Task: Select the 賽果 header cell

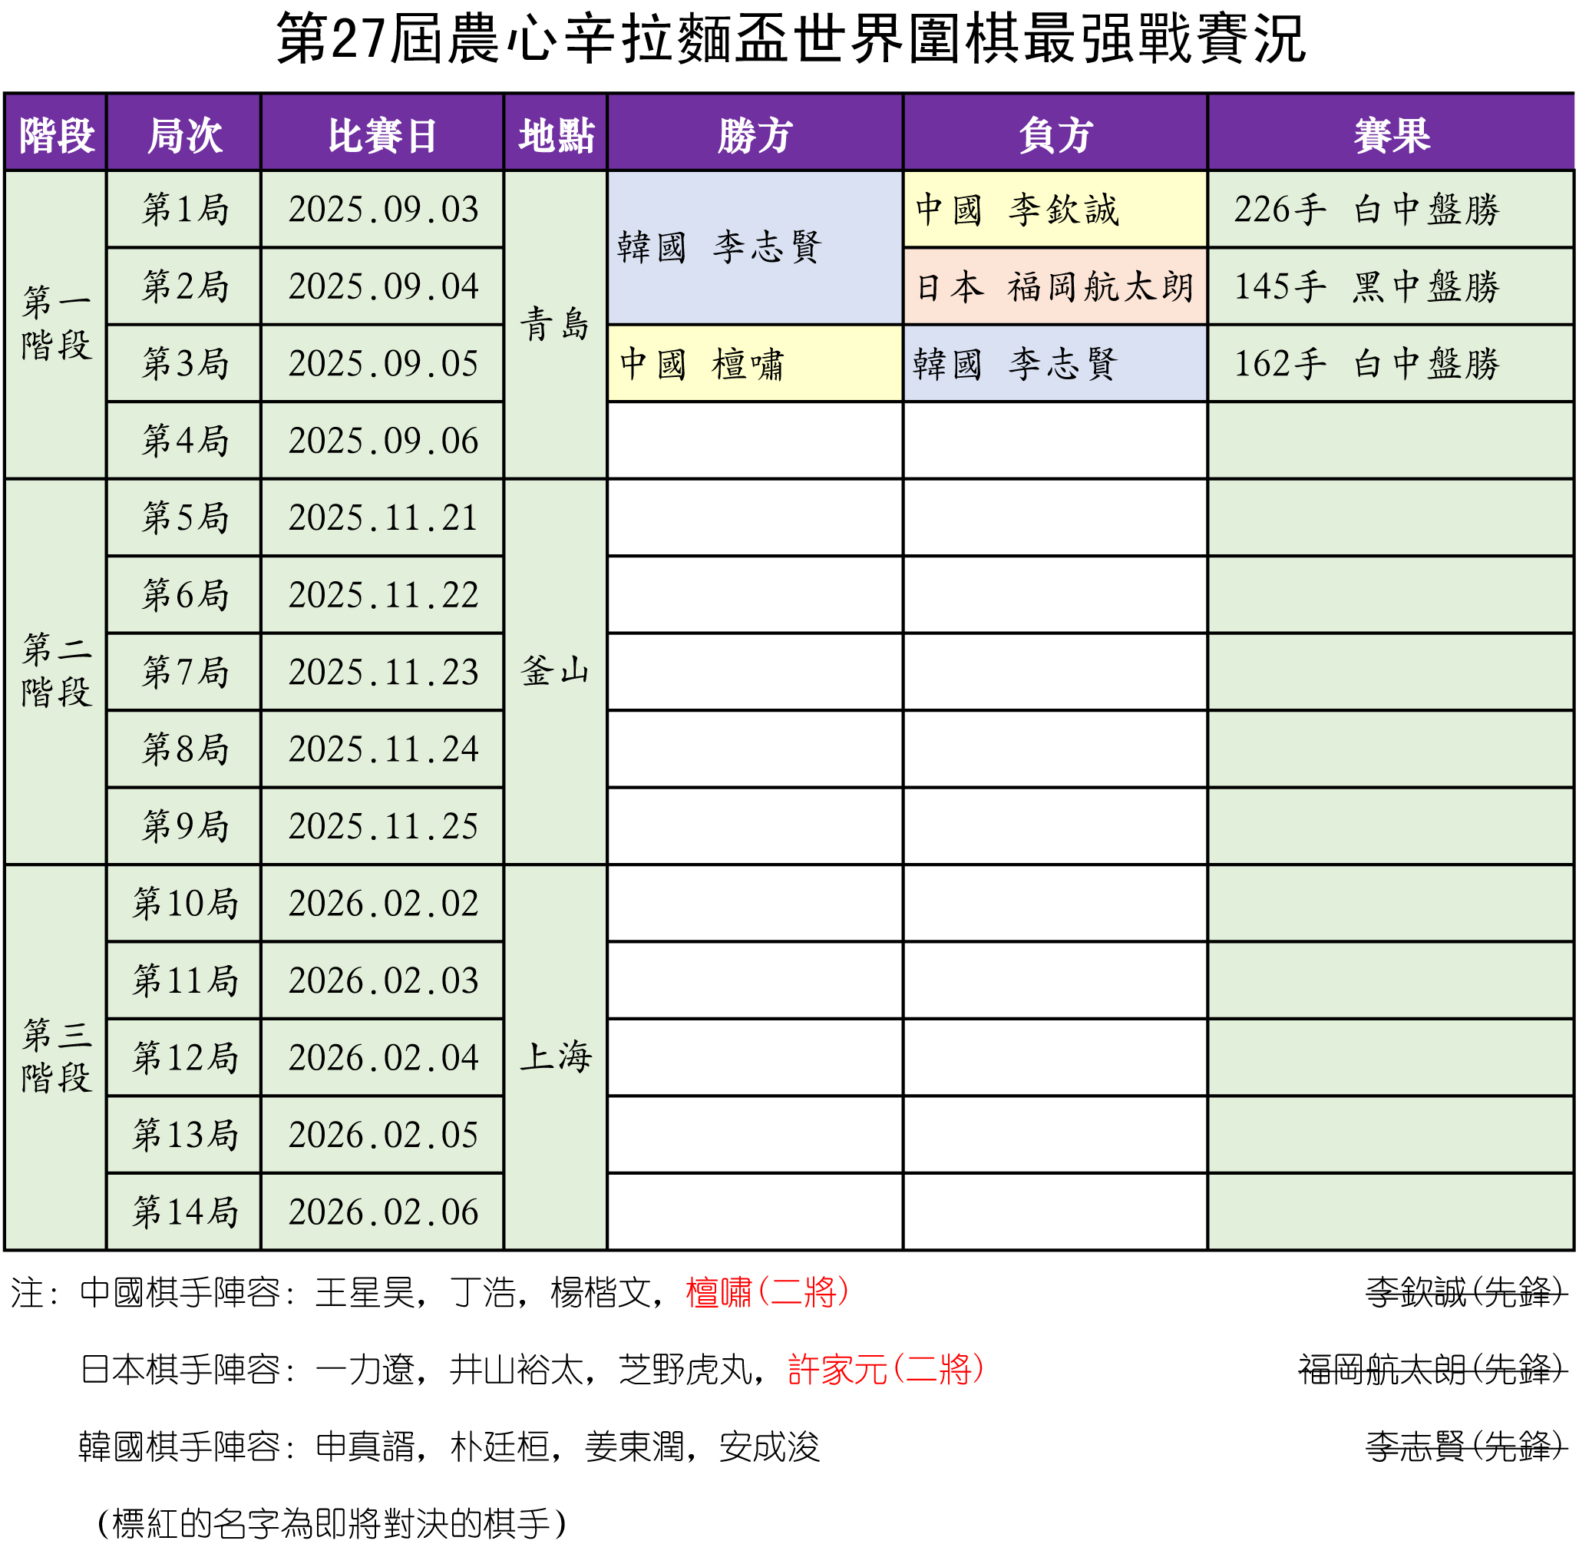Action: click(x=1392, y=134)
